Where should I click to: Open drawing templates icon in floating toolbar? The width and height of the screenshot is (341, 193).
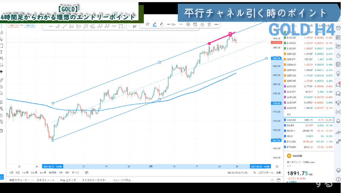(148, 24)
